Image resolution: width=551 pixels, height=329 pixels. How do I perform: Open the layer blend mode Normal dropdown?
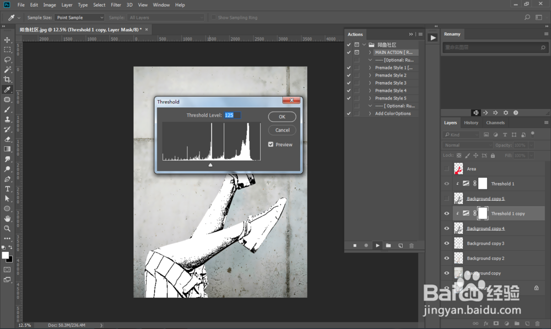pyautogui.click(x=467, y=145)
